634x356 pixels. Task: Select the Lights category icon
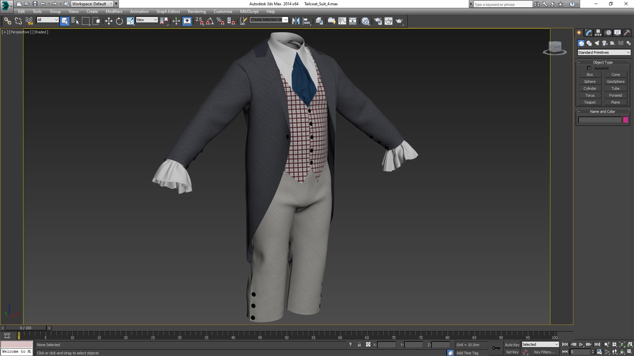597,43
